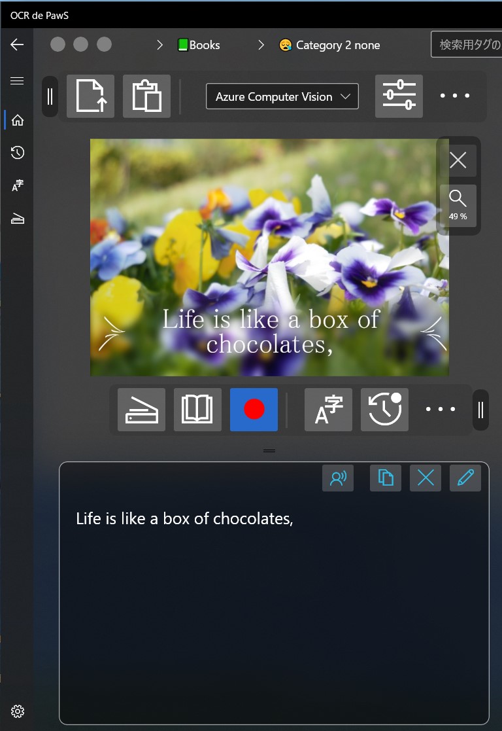Click the search tag input field

point(467,45)
